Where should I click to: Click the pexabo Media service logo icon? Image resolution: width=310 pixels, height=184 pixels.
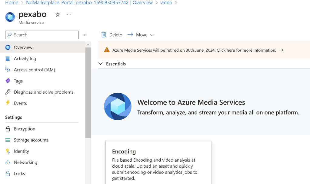(10, 17)
